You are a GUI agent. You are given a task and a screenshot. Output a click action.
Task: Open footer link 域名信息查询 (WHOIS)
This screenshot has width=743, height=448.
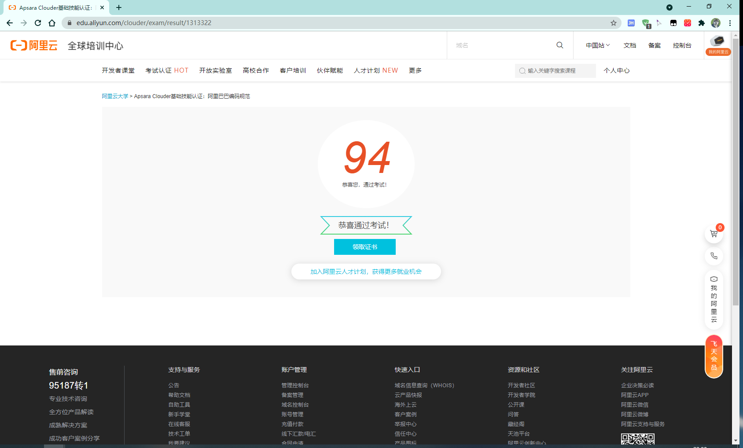tap(424, 386)
